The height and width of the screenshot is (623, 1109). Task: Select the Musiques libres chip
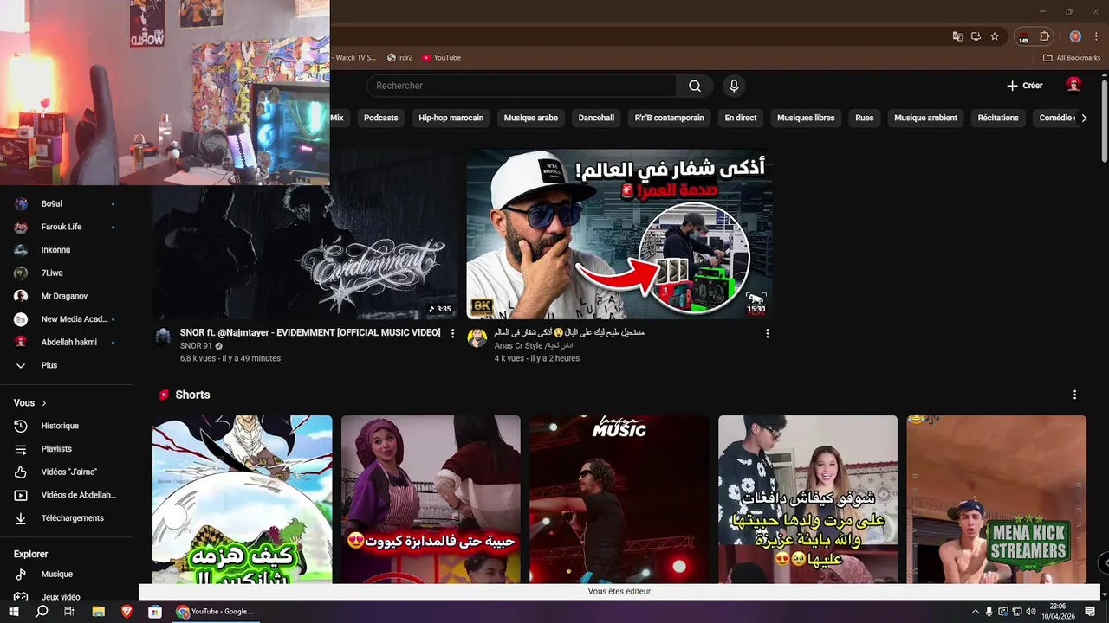click(806, 118)
